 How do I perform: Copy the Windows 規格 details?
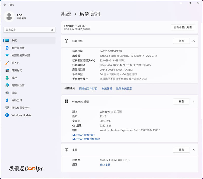181,101
